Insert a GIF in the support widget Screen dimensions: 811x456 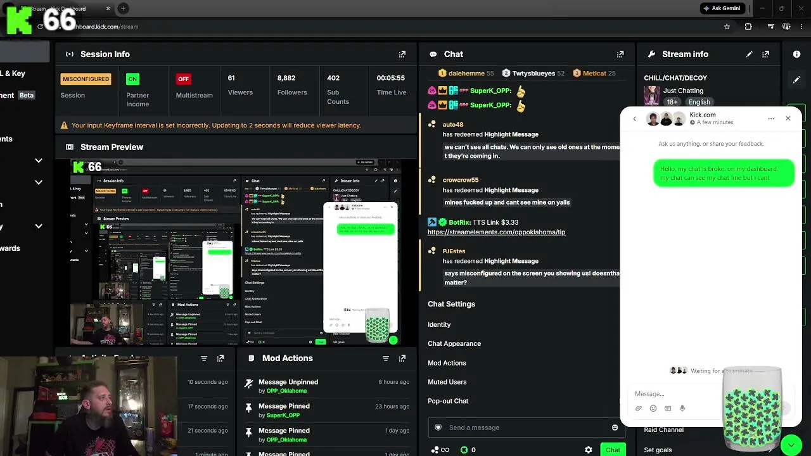click(668, 408)
